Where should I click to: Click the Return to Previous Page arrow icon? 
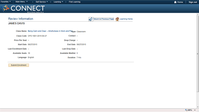[91, 19]
